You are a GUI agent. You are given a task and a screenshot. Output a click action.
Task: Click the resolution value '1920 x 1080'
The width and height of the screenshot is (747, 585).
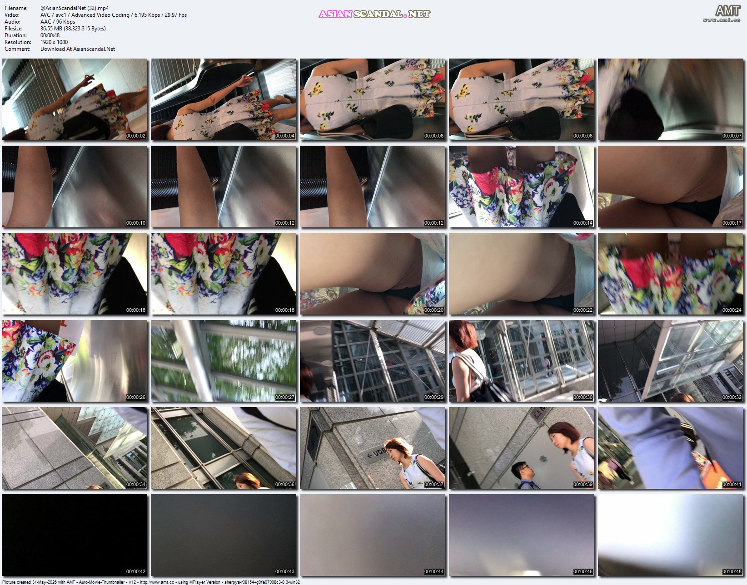pyautogui.click(x=54, y=42)
